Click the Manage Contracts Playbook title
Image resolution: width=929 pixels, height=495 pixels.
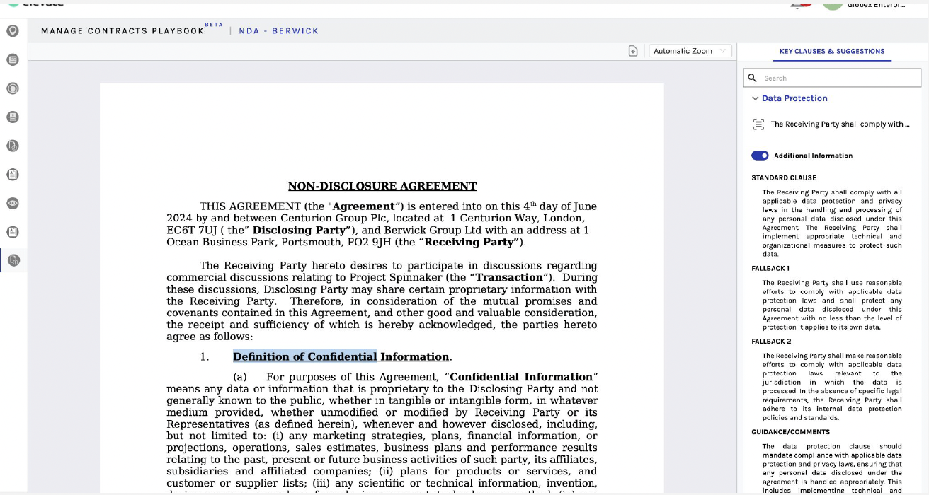(x=122, y=31)
